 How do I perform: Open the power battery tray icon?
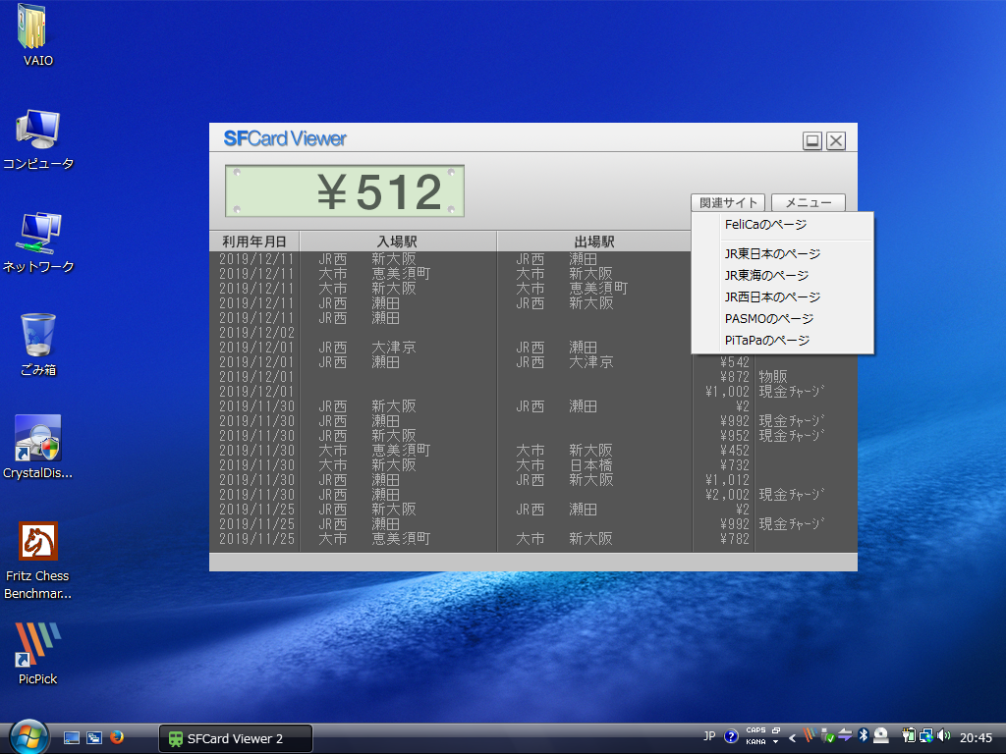[x=909, y=735]
